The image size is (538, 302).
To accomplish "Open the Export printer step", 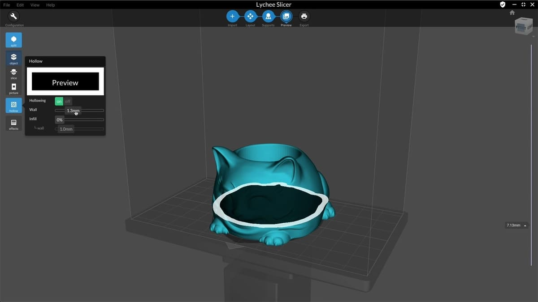I will [x=304, y=17].
